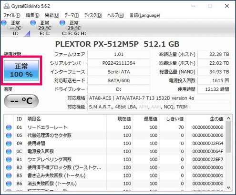
Task: Open the ヘルプ(H) menu
Action: point(115,15)
